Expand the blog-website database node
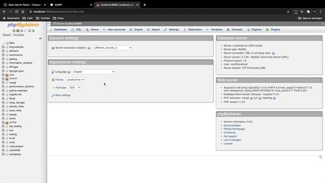 (x=3, y=47)
